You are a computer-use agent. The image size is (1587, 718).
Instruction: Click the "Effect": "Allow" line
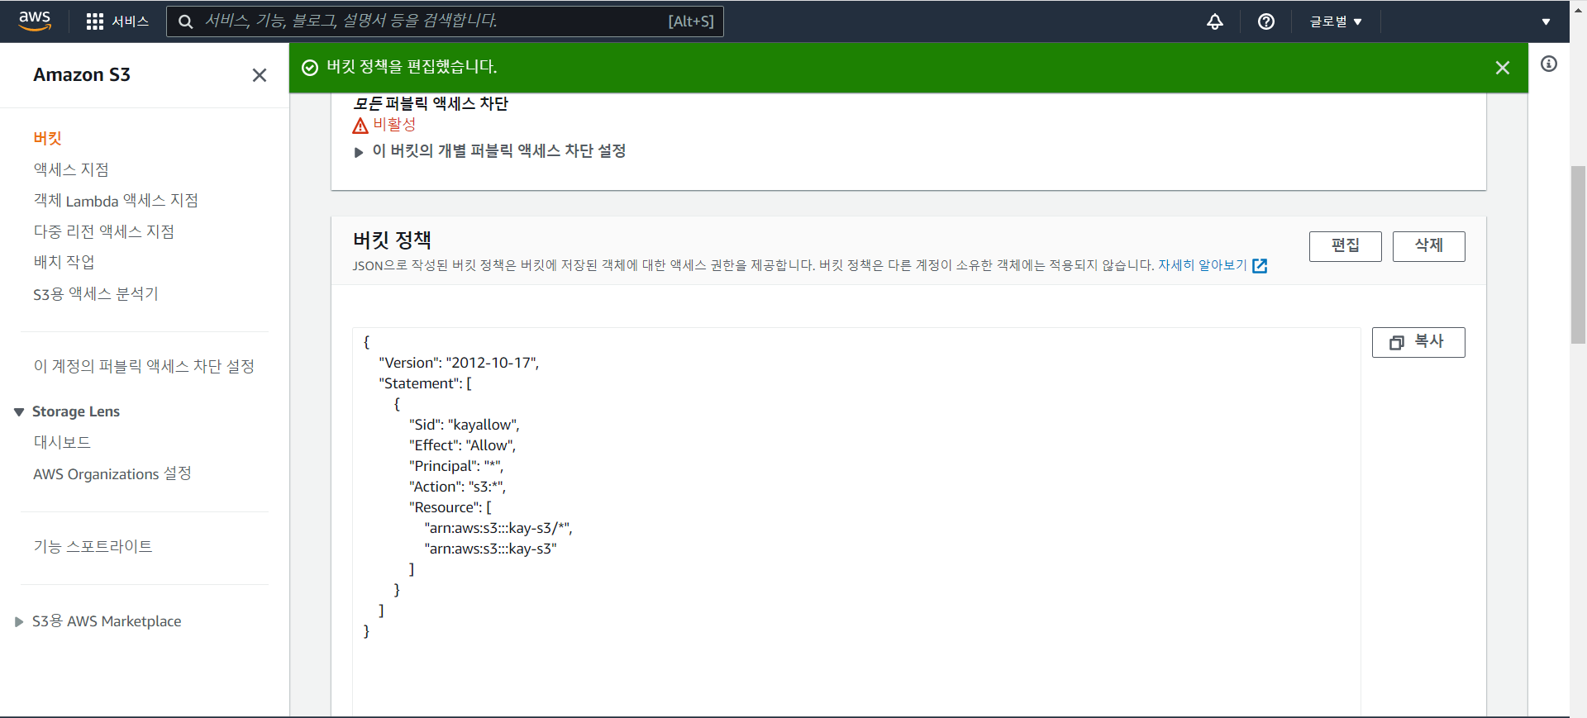[462, 445]
